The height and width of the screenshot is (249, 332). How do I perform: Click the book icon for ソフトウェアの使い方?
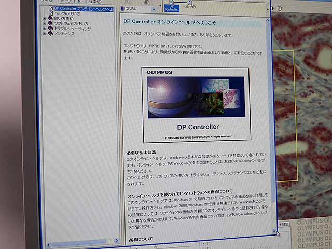(x=50, y=23)
